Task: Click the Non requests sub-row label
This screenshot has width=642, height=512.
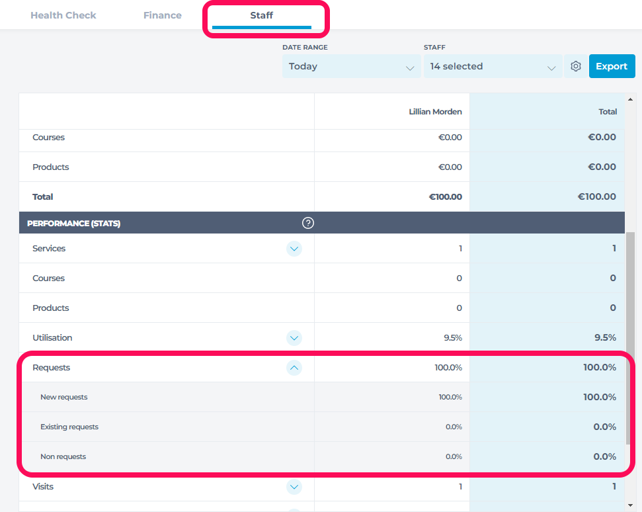Action: click(x=63, y=456)
